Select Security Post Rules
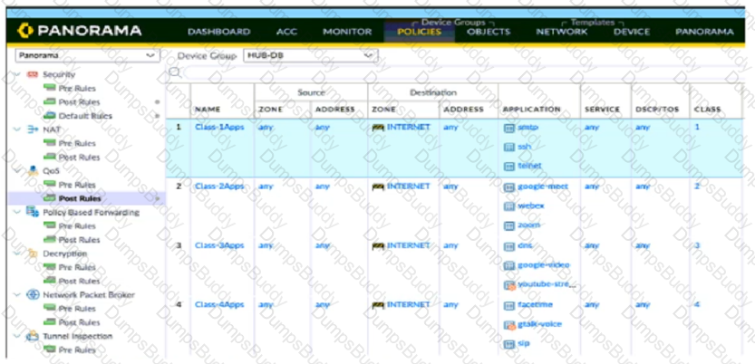The width and height of the screenshot is (755, 364). [x=79, y=102]
